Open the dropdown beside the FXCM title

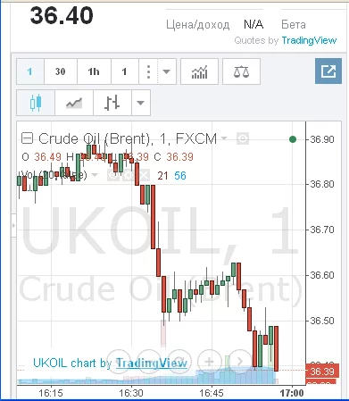pos(224,138)
